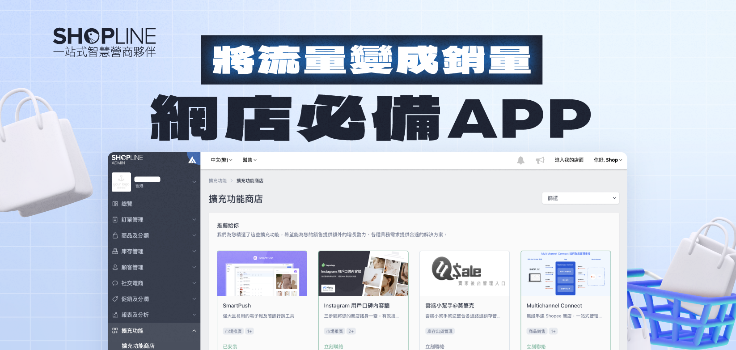Click the SHOPLINE Admin logo in sidebar
The width and height of the screenshot is (736, 350).
127,159
